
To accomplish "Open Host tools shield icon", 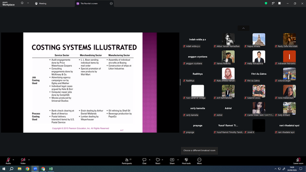I will pyautogui.click(x=186, y=160).
